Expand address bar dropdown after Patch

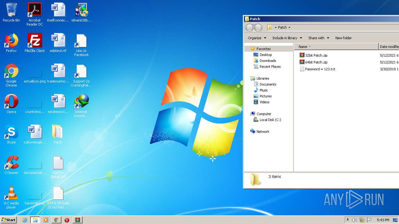pyautogui.click(x=289, y=27)
